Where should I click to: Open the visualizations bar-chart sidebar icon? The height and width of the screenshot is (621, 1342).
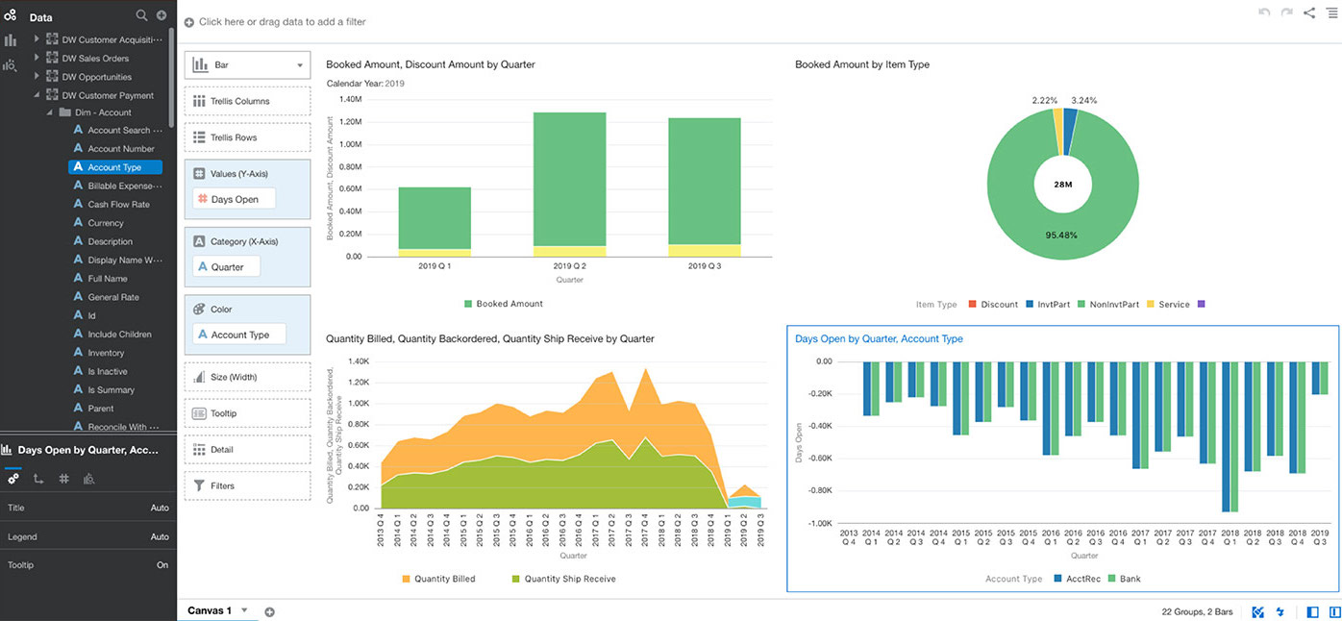(11, 40)
